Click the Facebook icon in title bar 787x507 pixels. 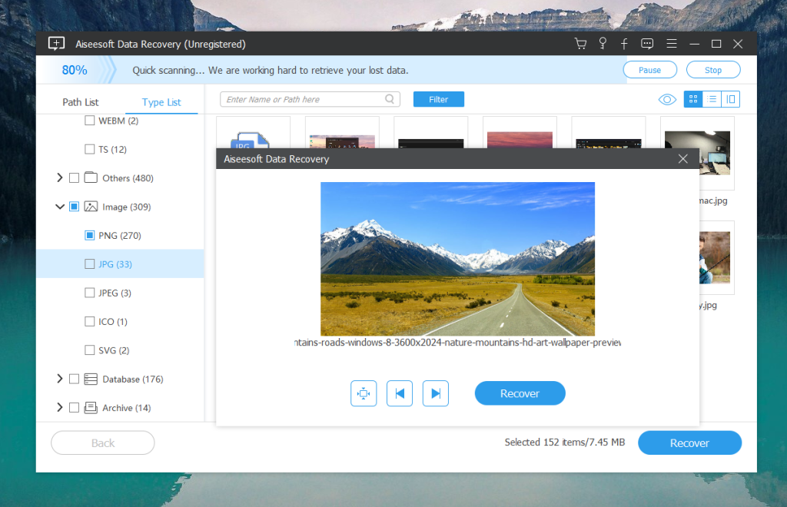[624, 44]
